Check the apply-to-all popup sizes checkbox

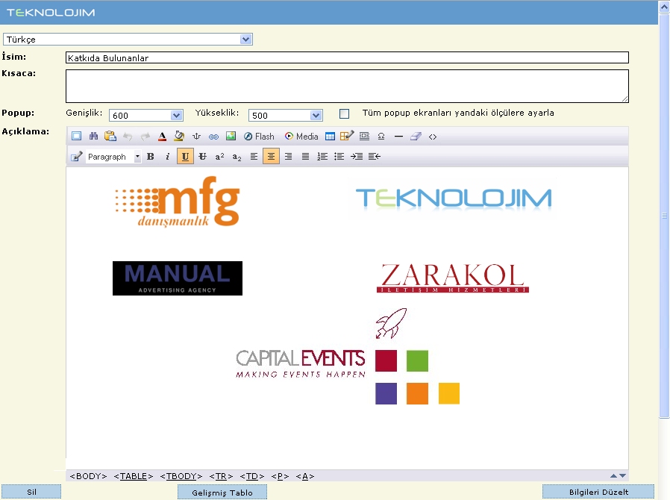tap(344, 113)
